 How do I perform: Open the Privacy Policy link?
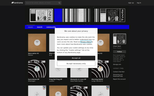coord(86,42)
